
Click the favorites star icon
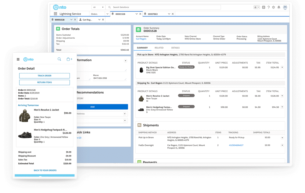click(255, 7)
